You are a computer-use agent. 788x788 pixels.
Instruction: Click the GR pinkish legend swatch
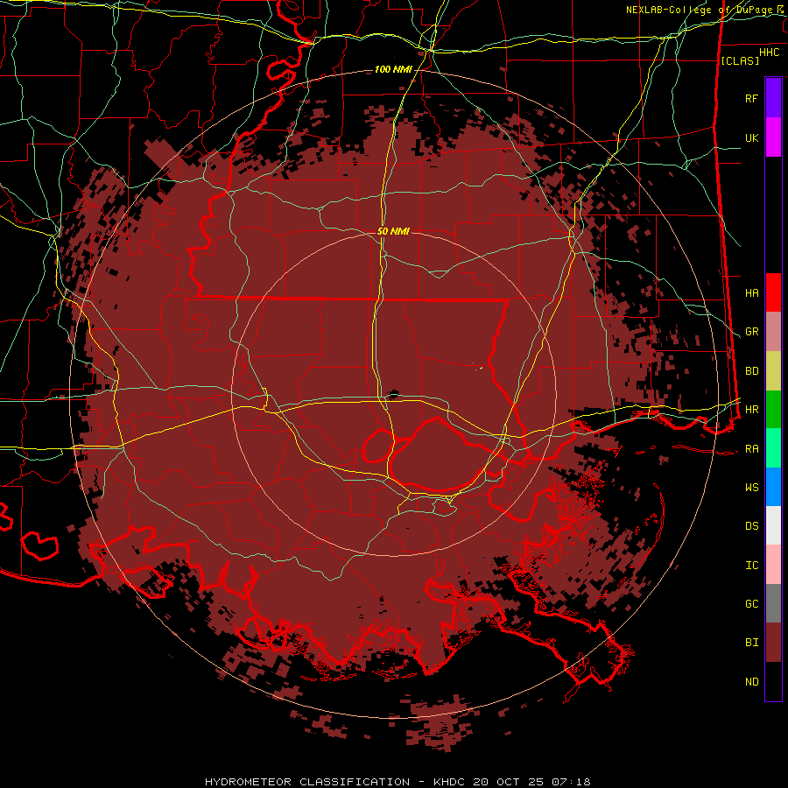pyautogui.click(x=773, y=332)
